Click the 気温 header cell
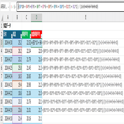 17,34
